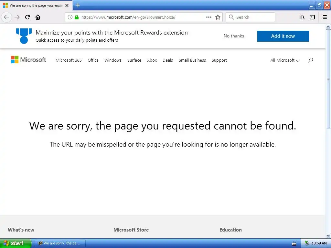Click the Add it now button

click(283, 36)
